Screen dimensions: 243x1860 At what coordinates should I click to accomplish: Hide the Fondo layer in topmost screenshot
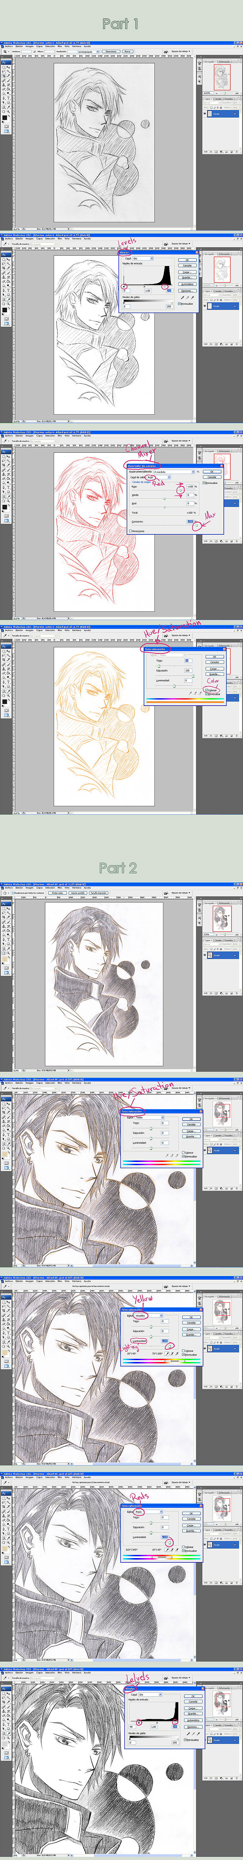click(205, 113)
